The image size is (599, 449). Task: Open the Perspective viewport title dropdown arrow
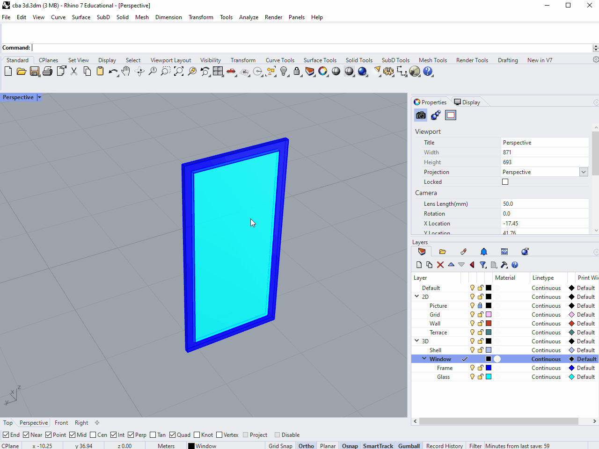[x=39, y=97]
